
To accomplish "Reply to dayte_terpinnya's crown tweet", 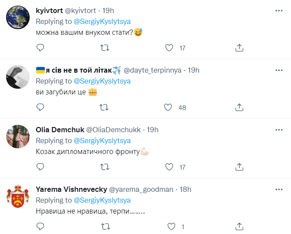I will pos(40,107).
